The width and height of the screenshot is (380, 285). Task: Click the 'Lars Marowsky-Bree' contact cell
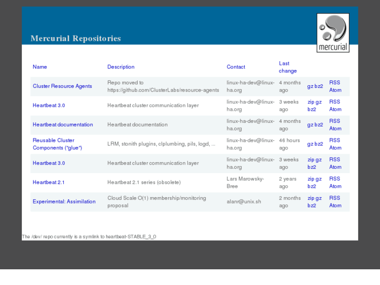(x=245, y=183)
